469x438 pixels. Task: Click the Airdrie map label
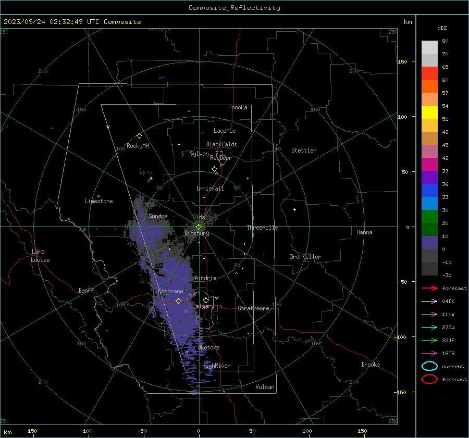205,278
